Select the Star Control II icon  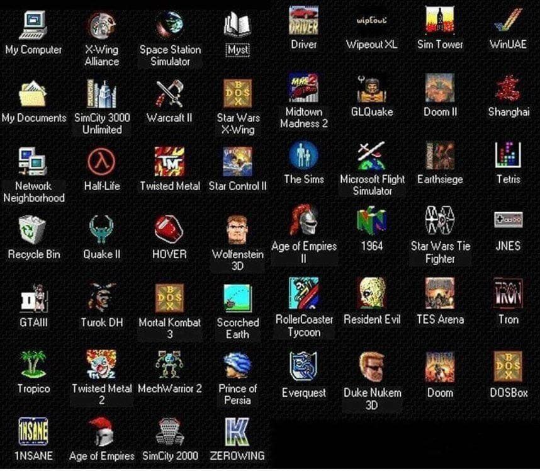pos(238,162)
